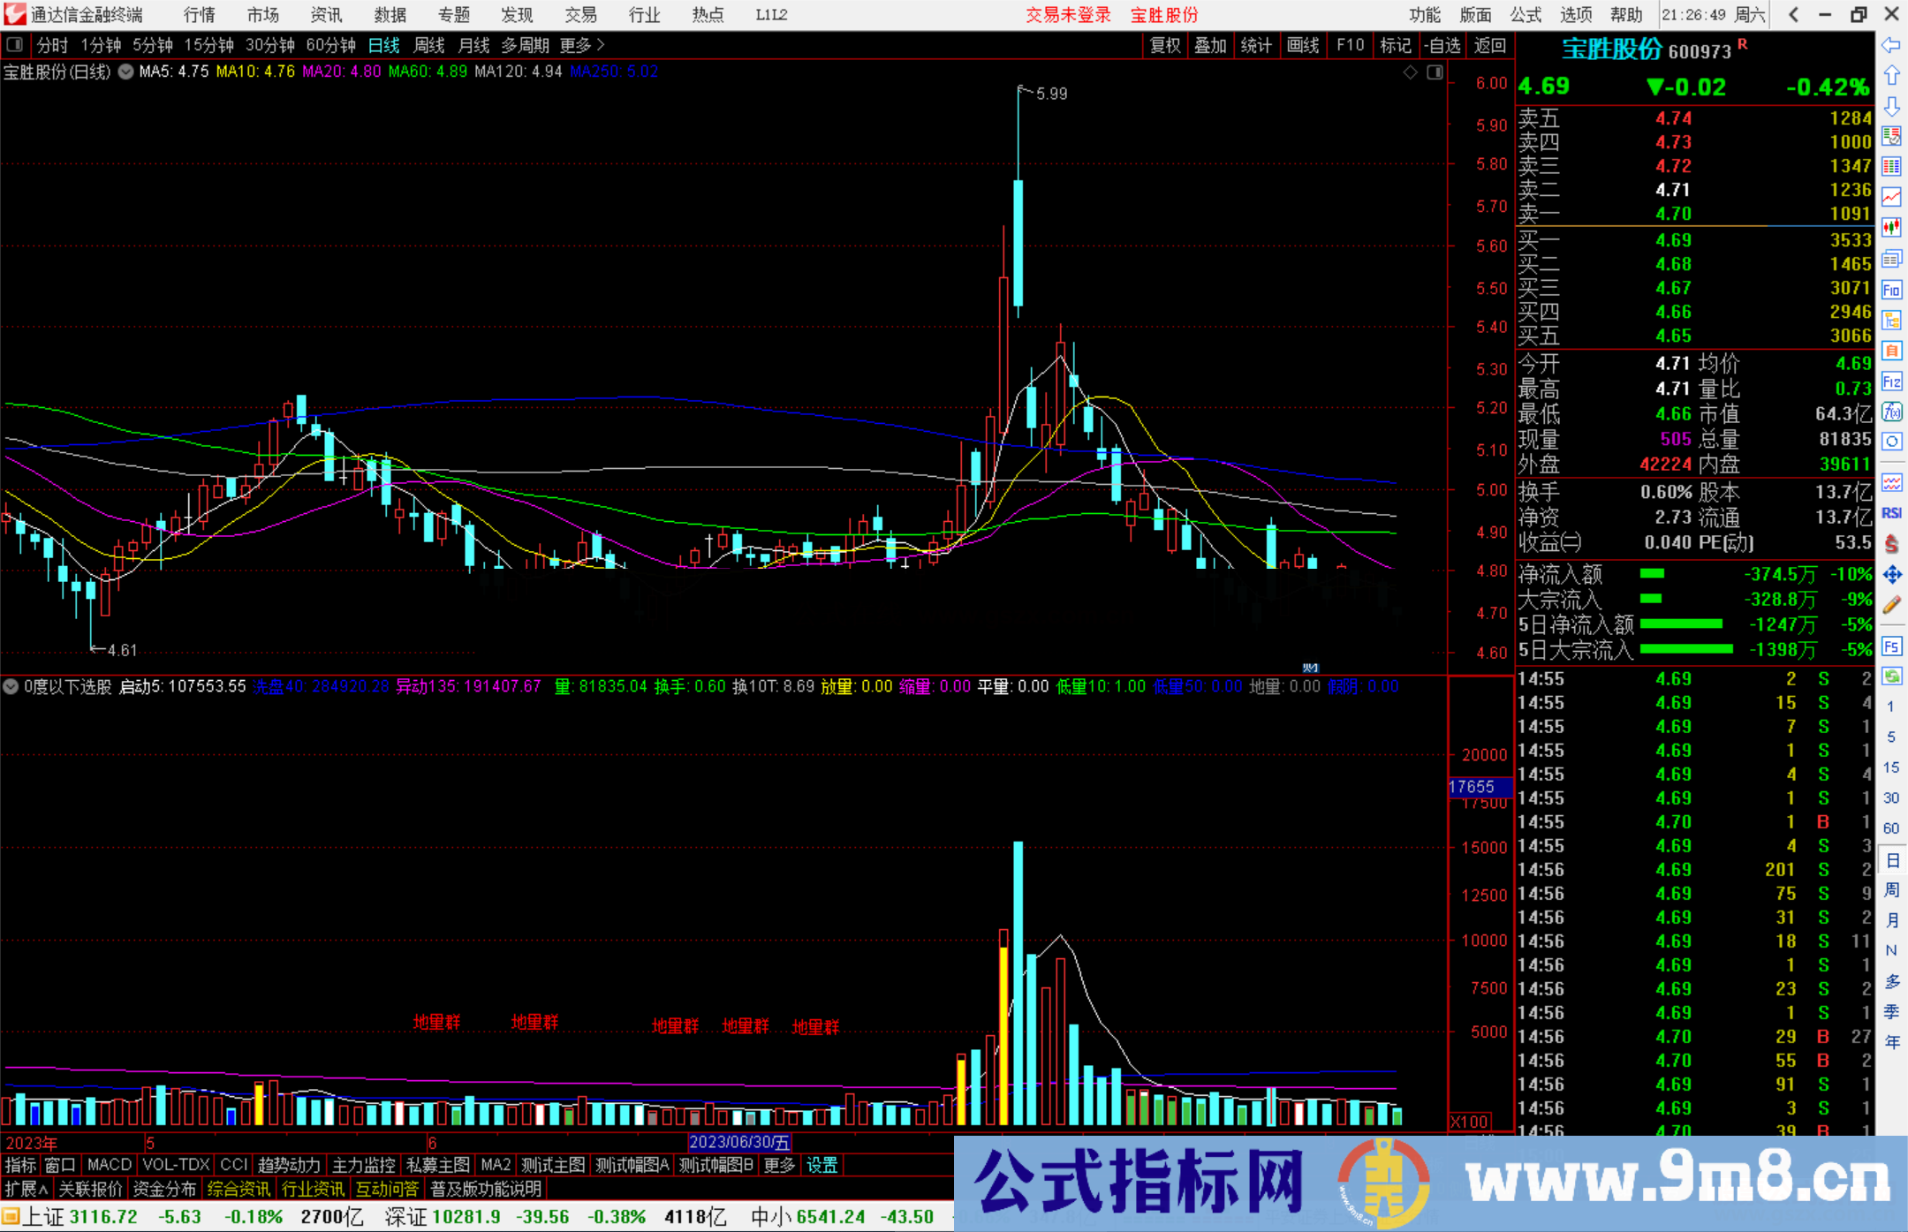Viewport: 1908px width, 1232px height.
Task: Click the f(x) formula icon in sidebar
Action: (1891, 412)
